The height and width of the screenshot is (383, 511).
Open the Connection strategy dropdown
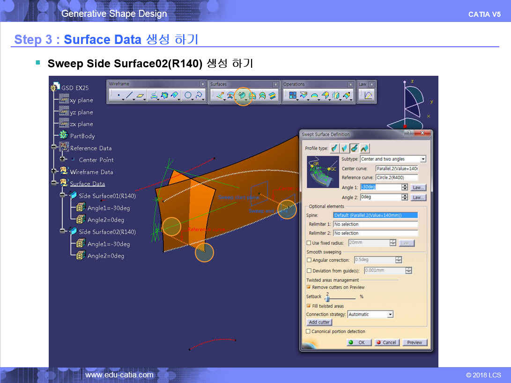(x=390, y=314)
